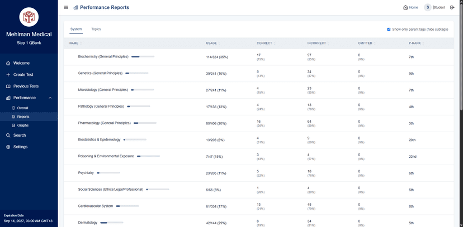Viewport: 463px width, 227px height.
Task: Click the Mehlman Medical logo
Action: point(29,17)
